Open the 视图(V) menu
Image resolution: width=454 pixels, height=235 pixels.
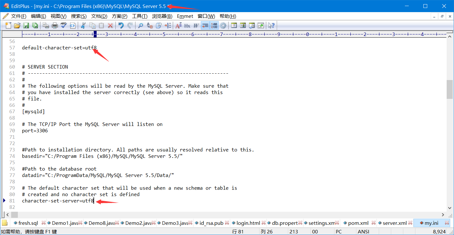tap(58, 16)
